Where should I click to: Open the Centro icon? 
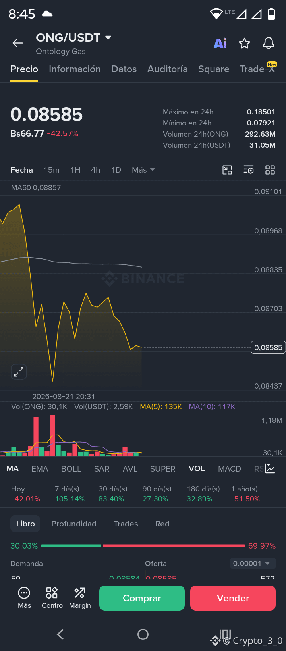click(52, 597)
